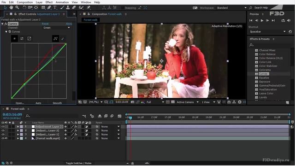Toggle transparency grid in viewer
295x166 pixels.
(x=173, y=102)
